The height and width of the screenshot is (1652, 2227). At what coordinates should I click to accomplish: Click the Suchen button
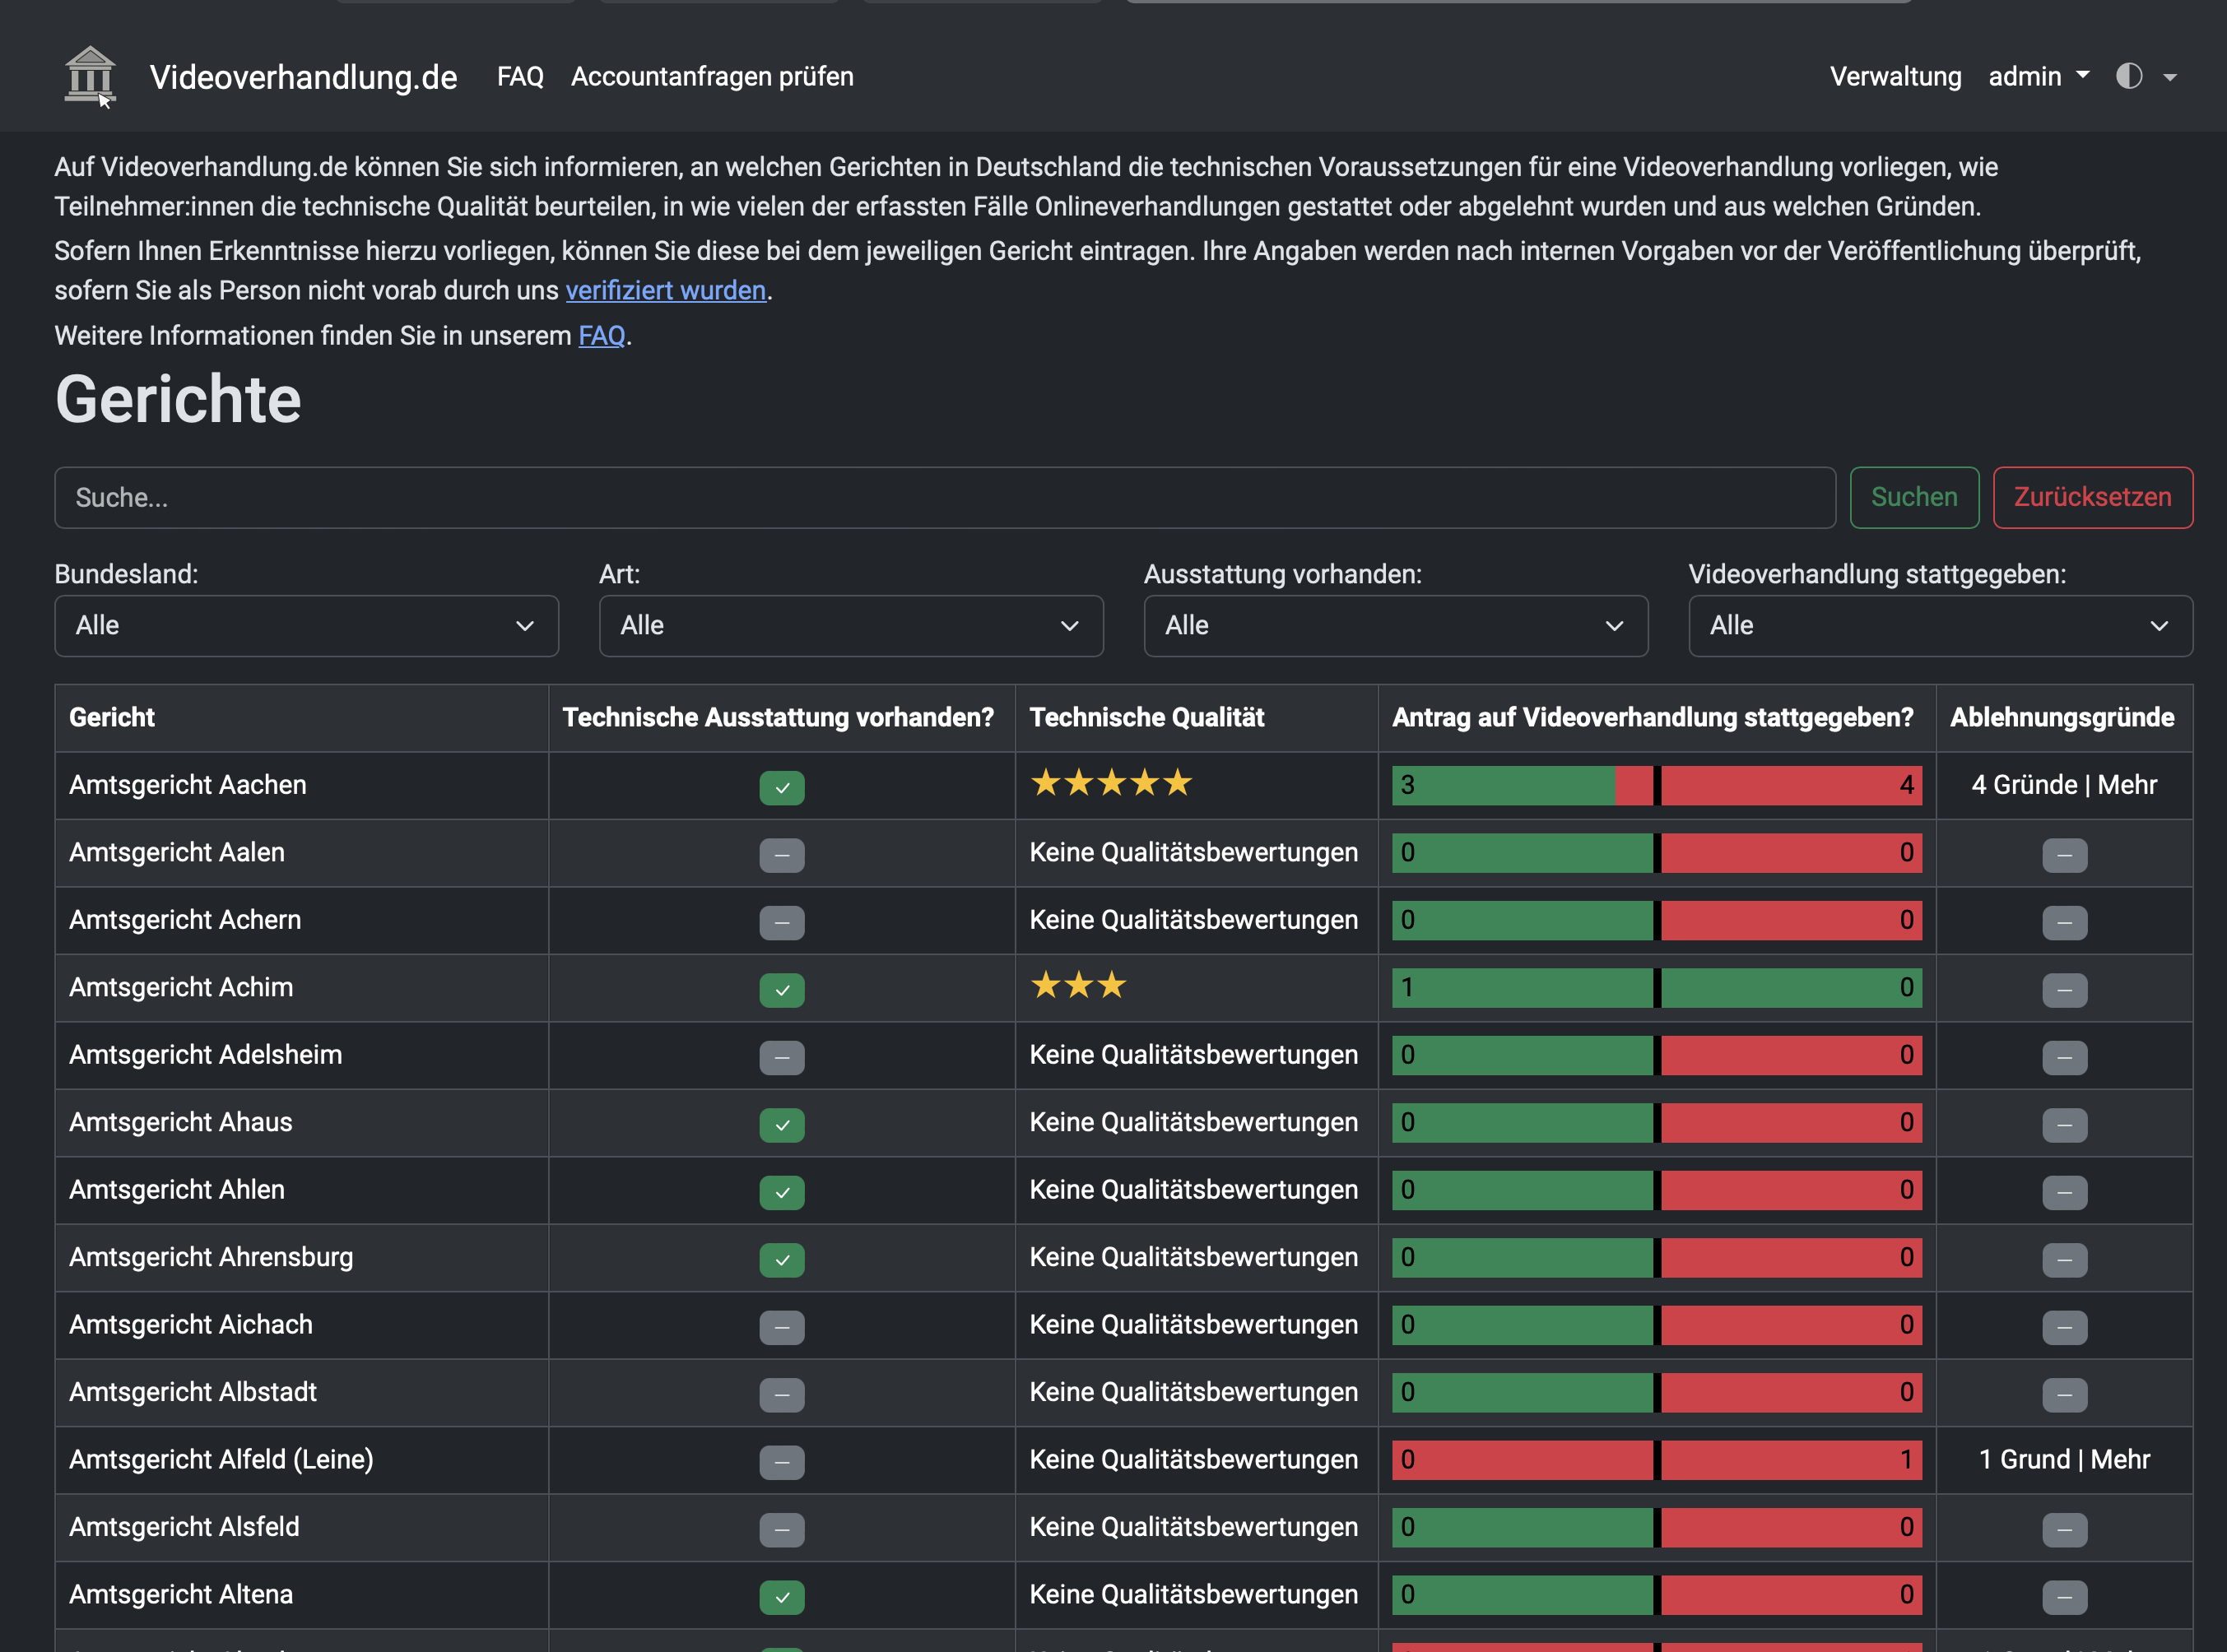pyautogui.click(x=1914, y=497)
